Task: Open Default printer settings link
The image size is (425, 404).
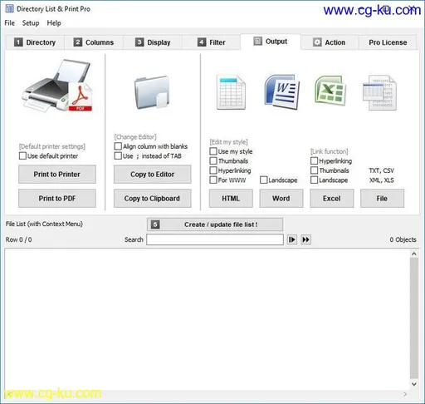Action: [x=52, y=146]
